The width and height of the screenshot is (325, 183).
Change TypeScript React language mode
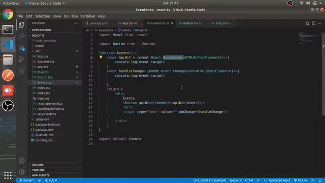[279, 180]
